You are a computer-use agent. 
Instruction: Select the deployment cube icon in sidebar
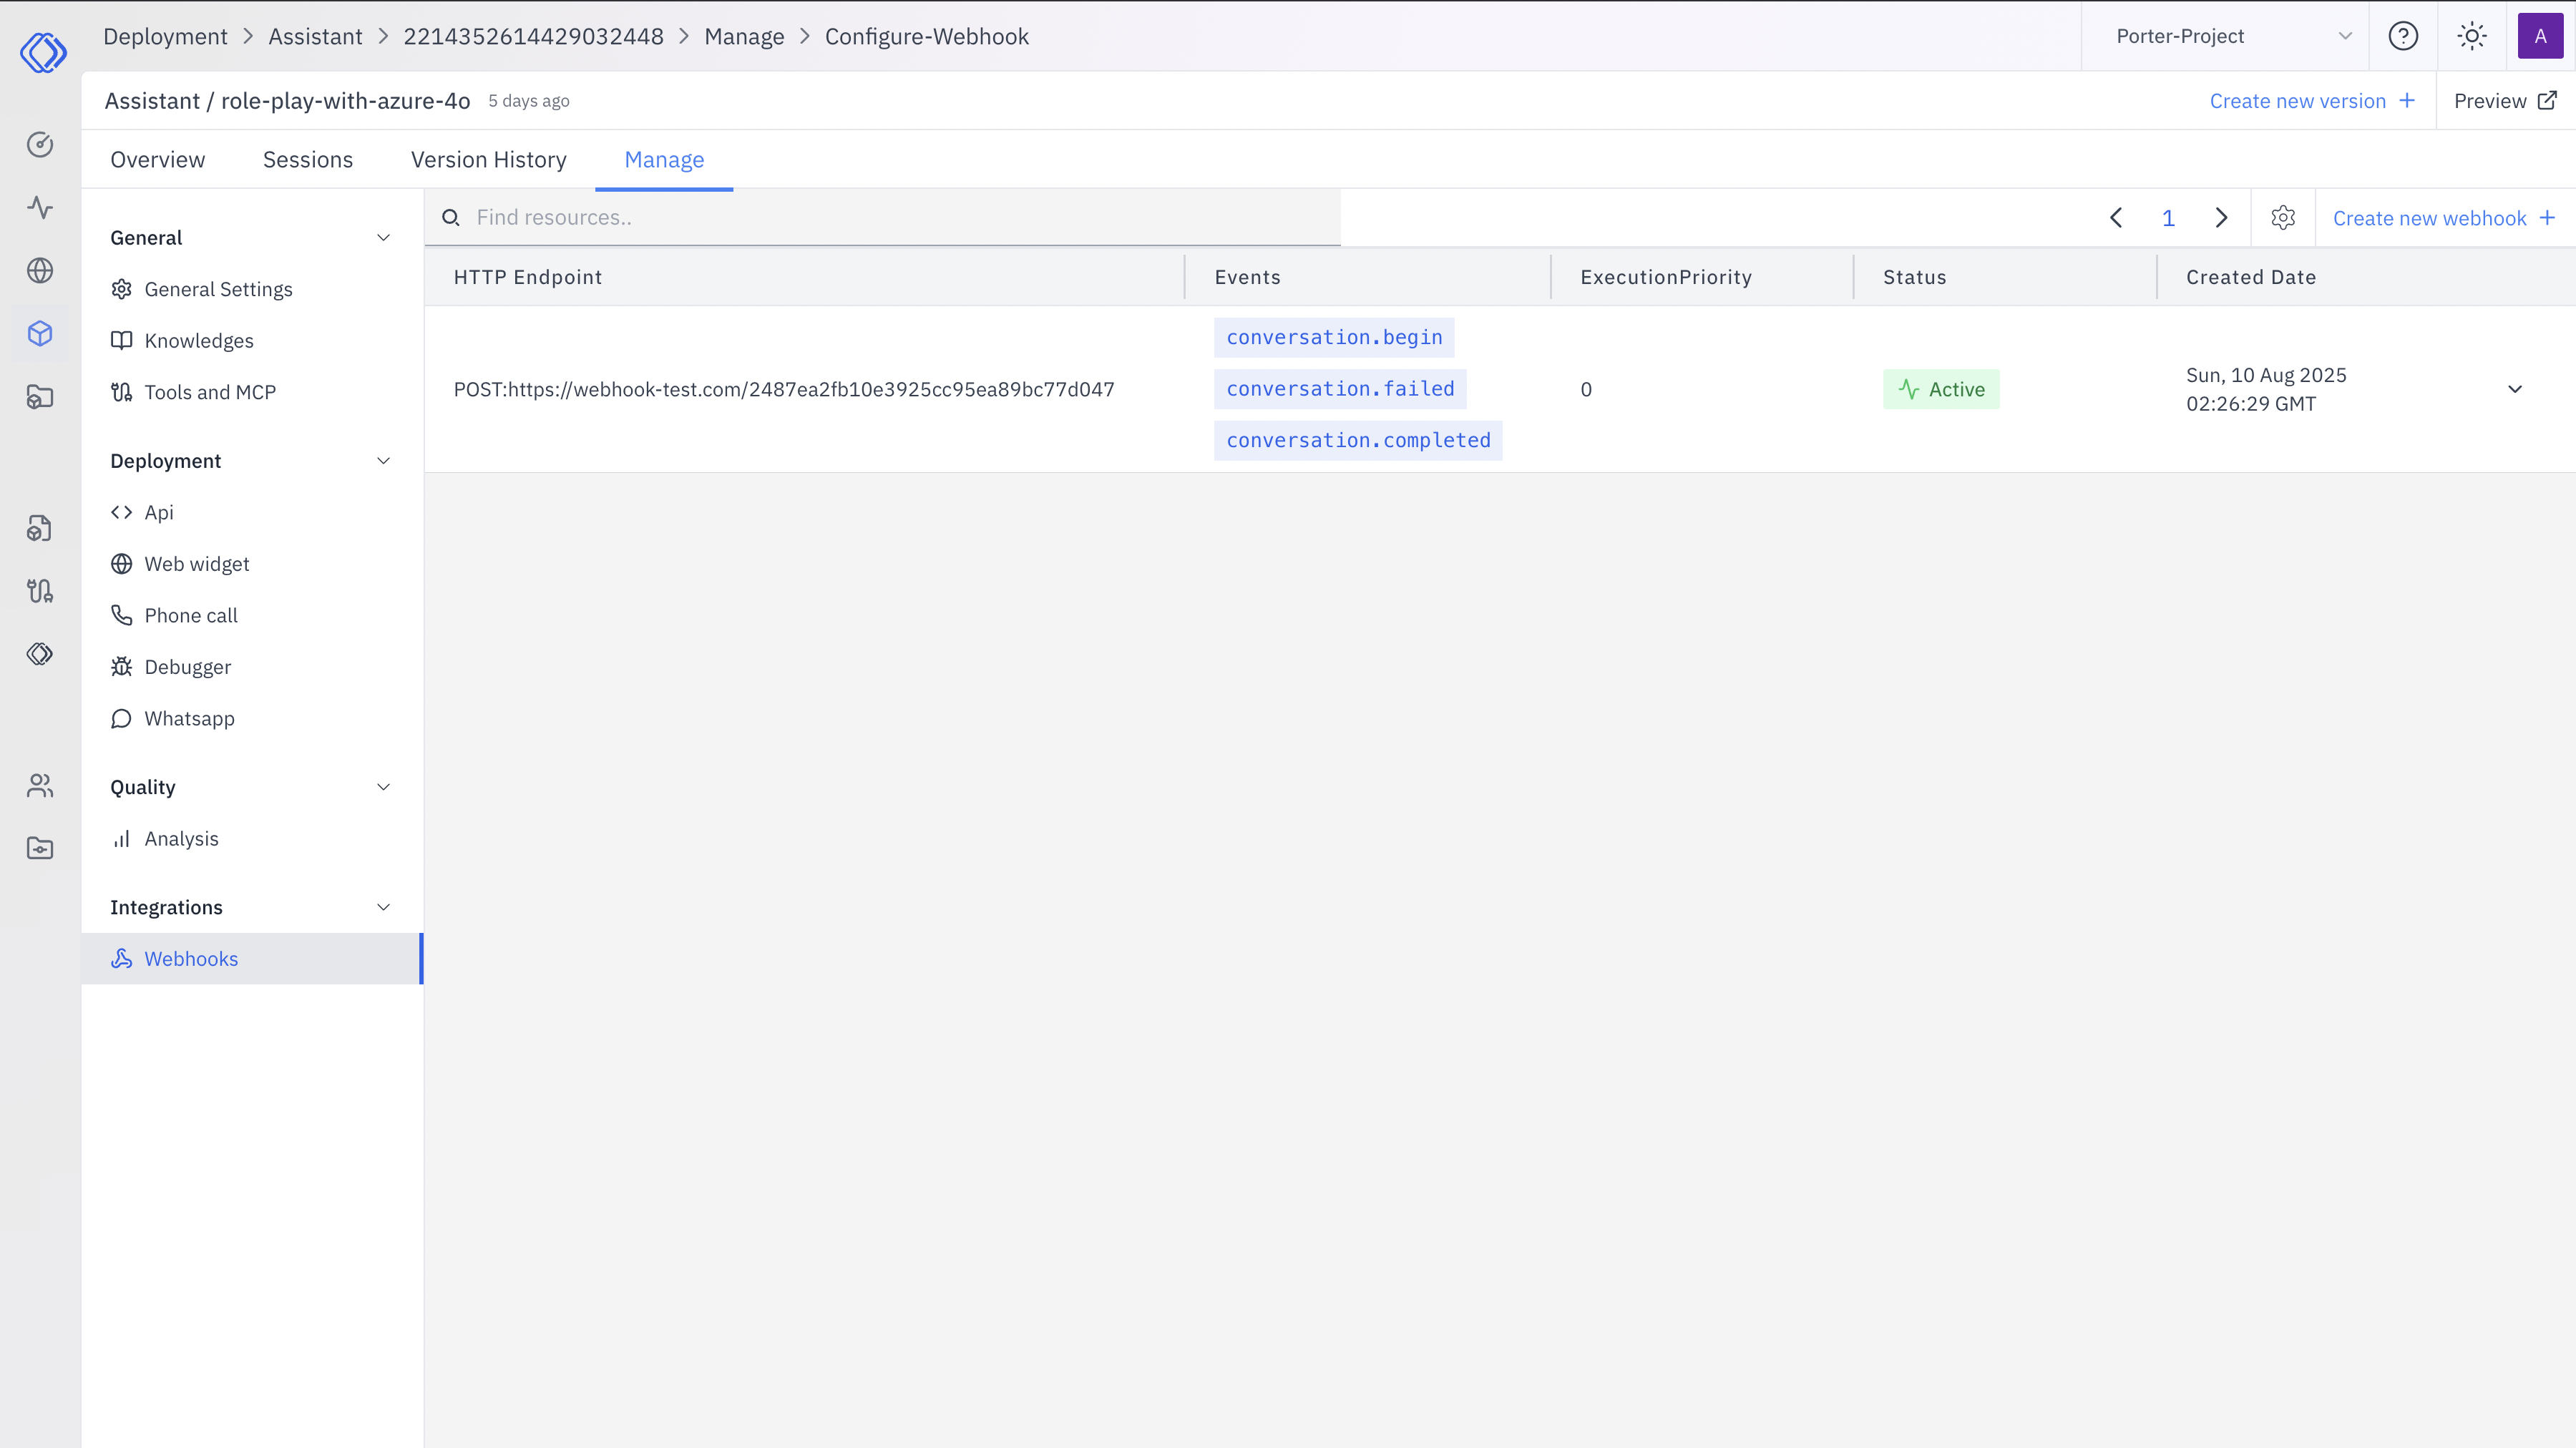tap(40, 333)
